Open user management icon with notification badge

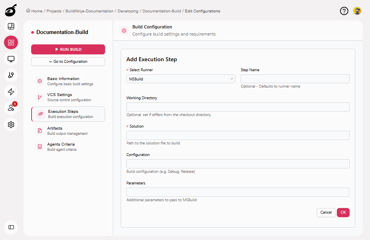(11, 108)
